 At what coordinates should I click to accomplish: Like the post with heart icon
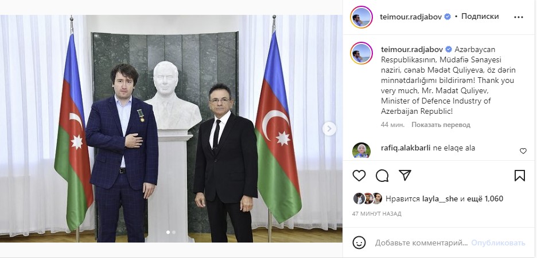pos(359,176)
